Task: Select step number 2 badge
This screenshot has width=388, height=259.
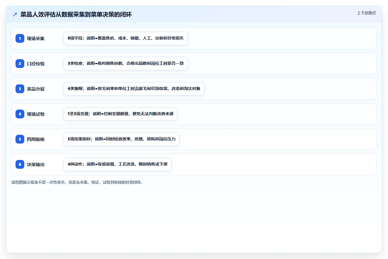Action: tap(20, 64)
